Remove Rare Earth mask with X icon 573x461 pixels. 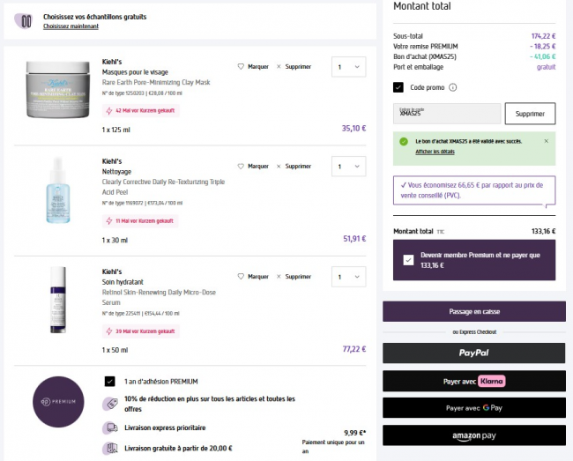[x=279, y=66]
